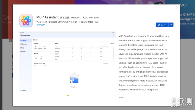Expand the dropdown arrow beside 打开

171,25
